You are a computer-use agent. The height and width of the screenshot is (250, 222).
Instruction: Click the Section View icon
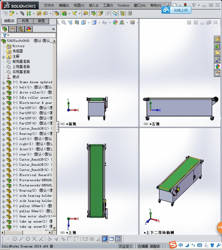pos(77,22)
